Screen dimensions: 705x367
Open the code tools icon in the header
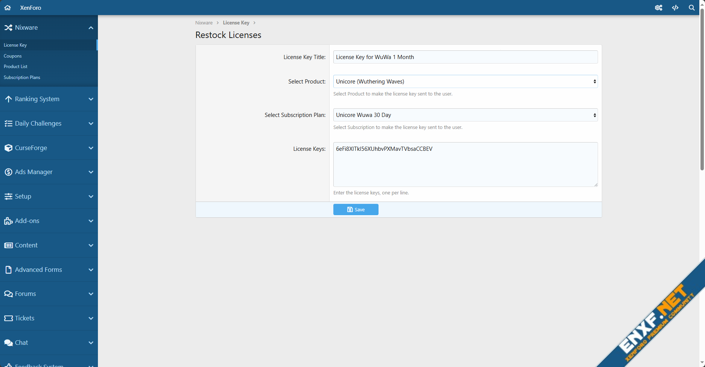[x=675, y=8]
